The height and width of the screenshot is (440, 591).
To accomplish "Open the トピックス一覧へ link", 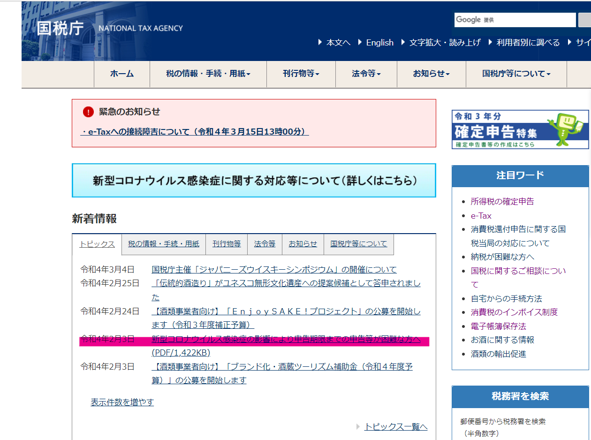I will (396, 426).
